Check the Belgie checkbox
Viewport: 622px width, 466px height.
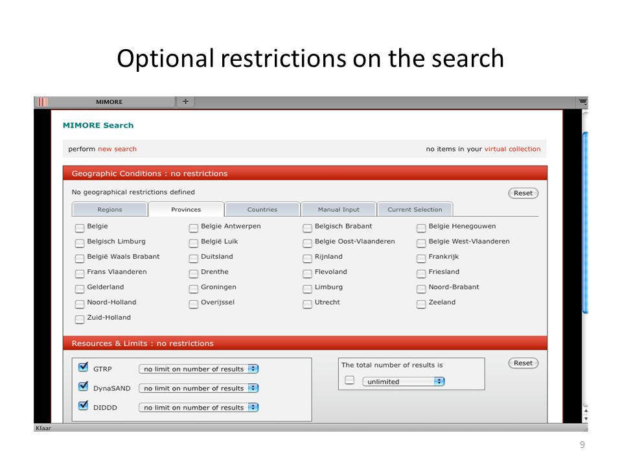[x=80, y=227]
